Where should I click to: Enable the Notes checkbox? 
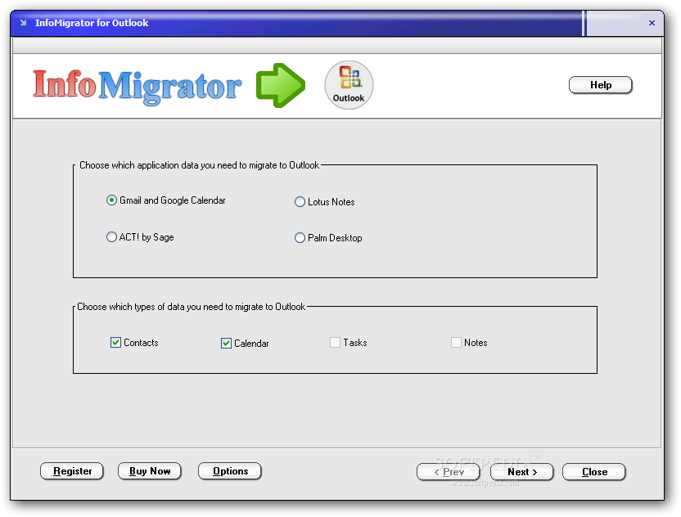pyautogui.click(x=456, y=343)
